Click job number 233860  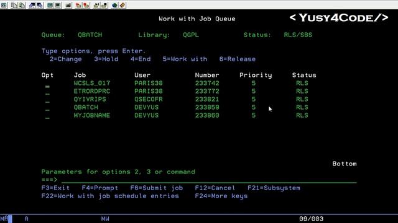point(207,115)
